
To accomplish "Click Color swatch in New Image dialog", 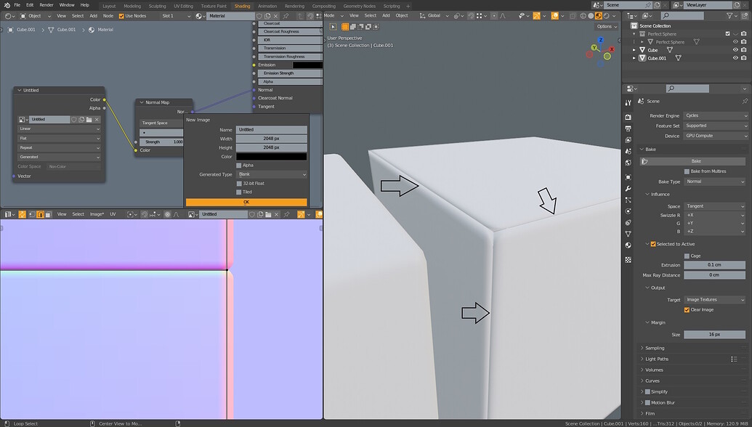I will click(x=272, y=157).
